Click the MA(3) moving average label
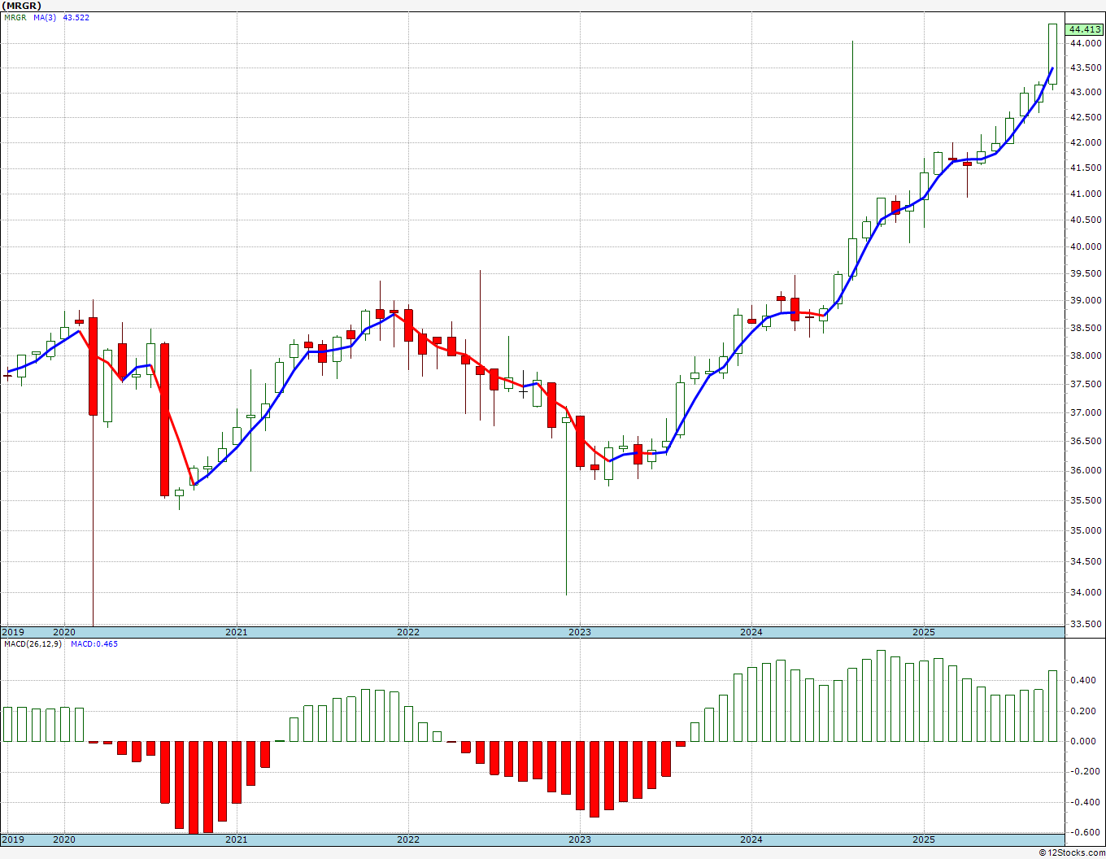 pos(45,17)
